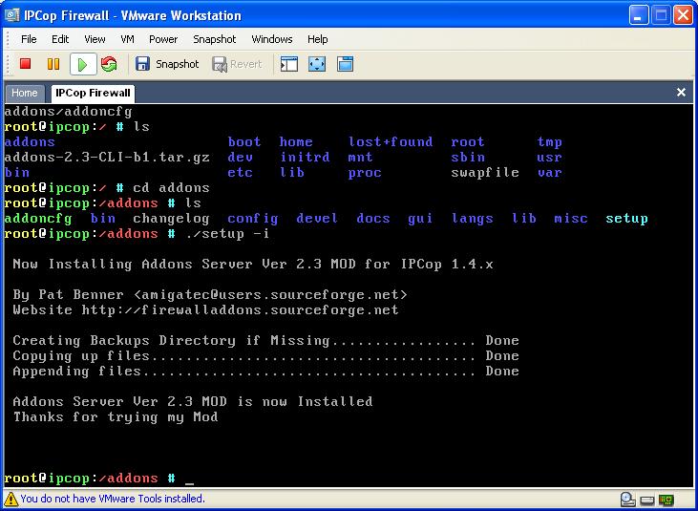Switch to the Home tab
This screenshot has width=698, height=511.
click(25, 93)
